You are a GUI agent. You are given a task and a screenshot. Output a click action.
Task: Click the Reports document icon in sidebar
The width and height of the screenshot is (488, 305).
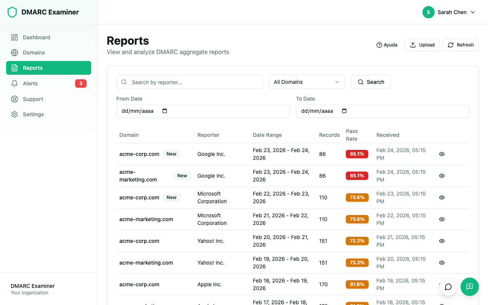coord(14,68)
